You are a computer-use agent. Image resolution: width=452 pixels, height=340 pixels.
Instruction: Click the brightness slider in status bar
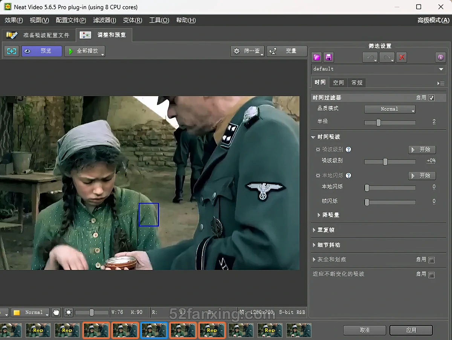[x=91, y=313]
